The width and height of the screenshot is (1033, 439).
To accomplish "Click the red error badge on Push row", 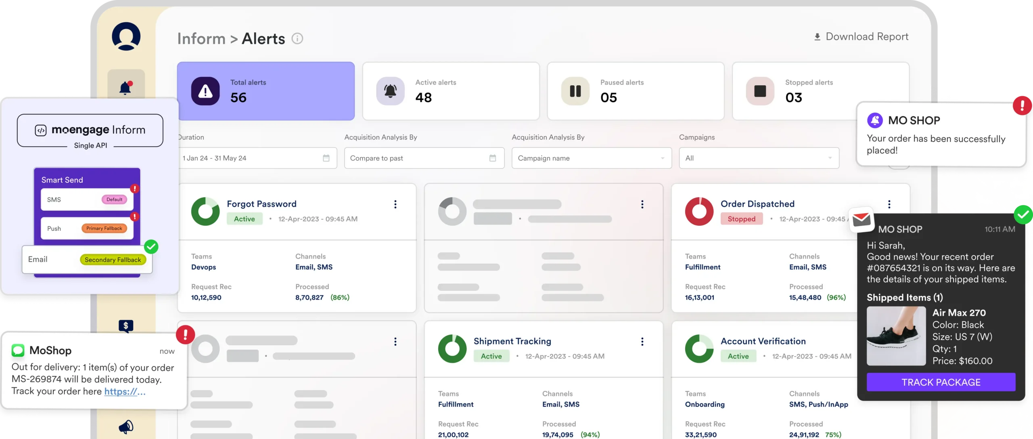I will click(135, 217).
